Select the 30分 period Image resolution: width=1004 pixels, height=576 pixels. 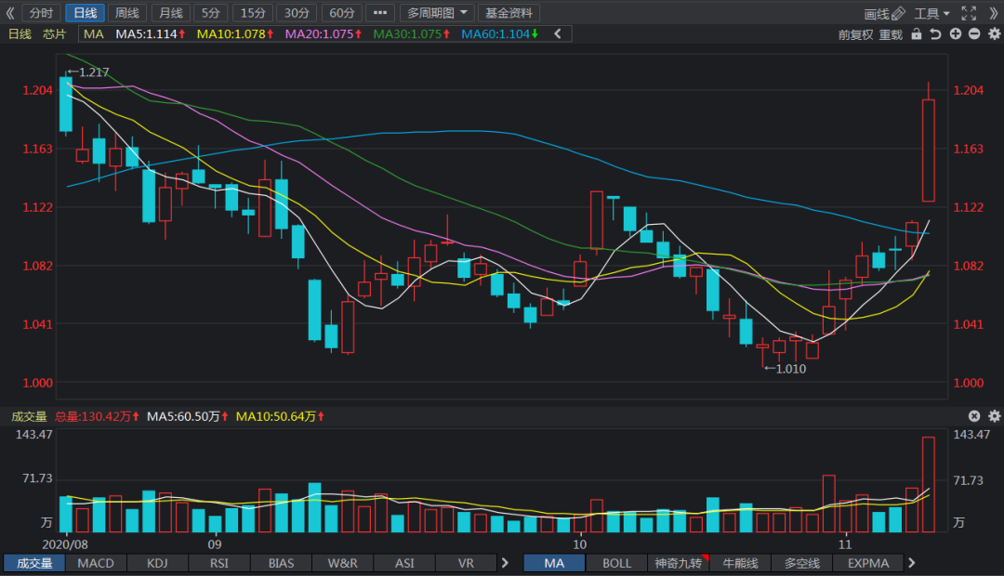pyautogui.click(x=297, y=13)
